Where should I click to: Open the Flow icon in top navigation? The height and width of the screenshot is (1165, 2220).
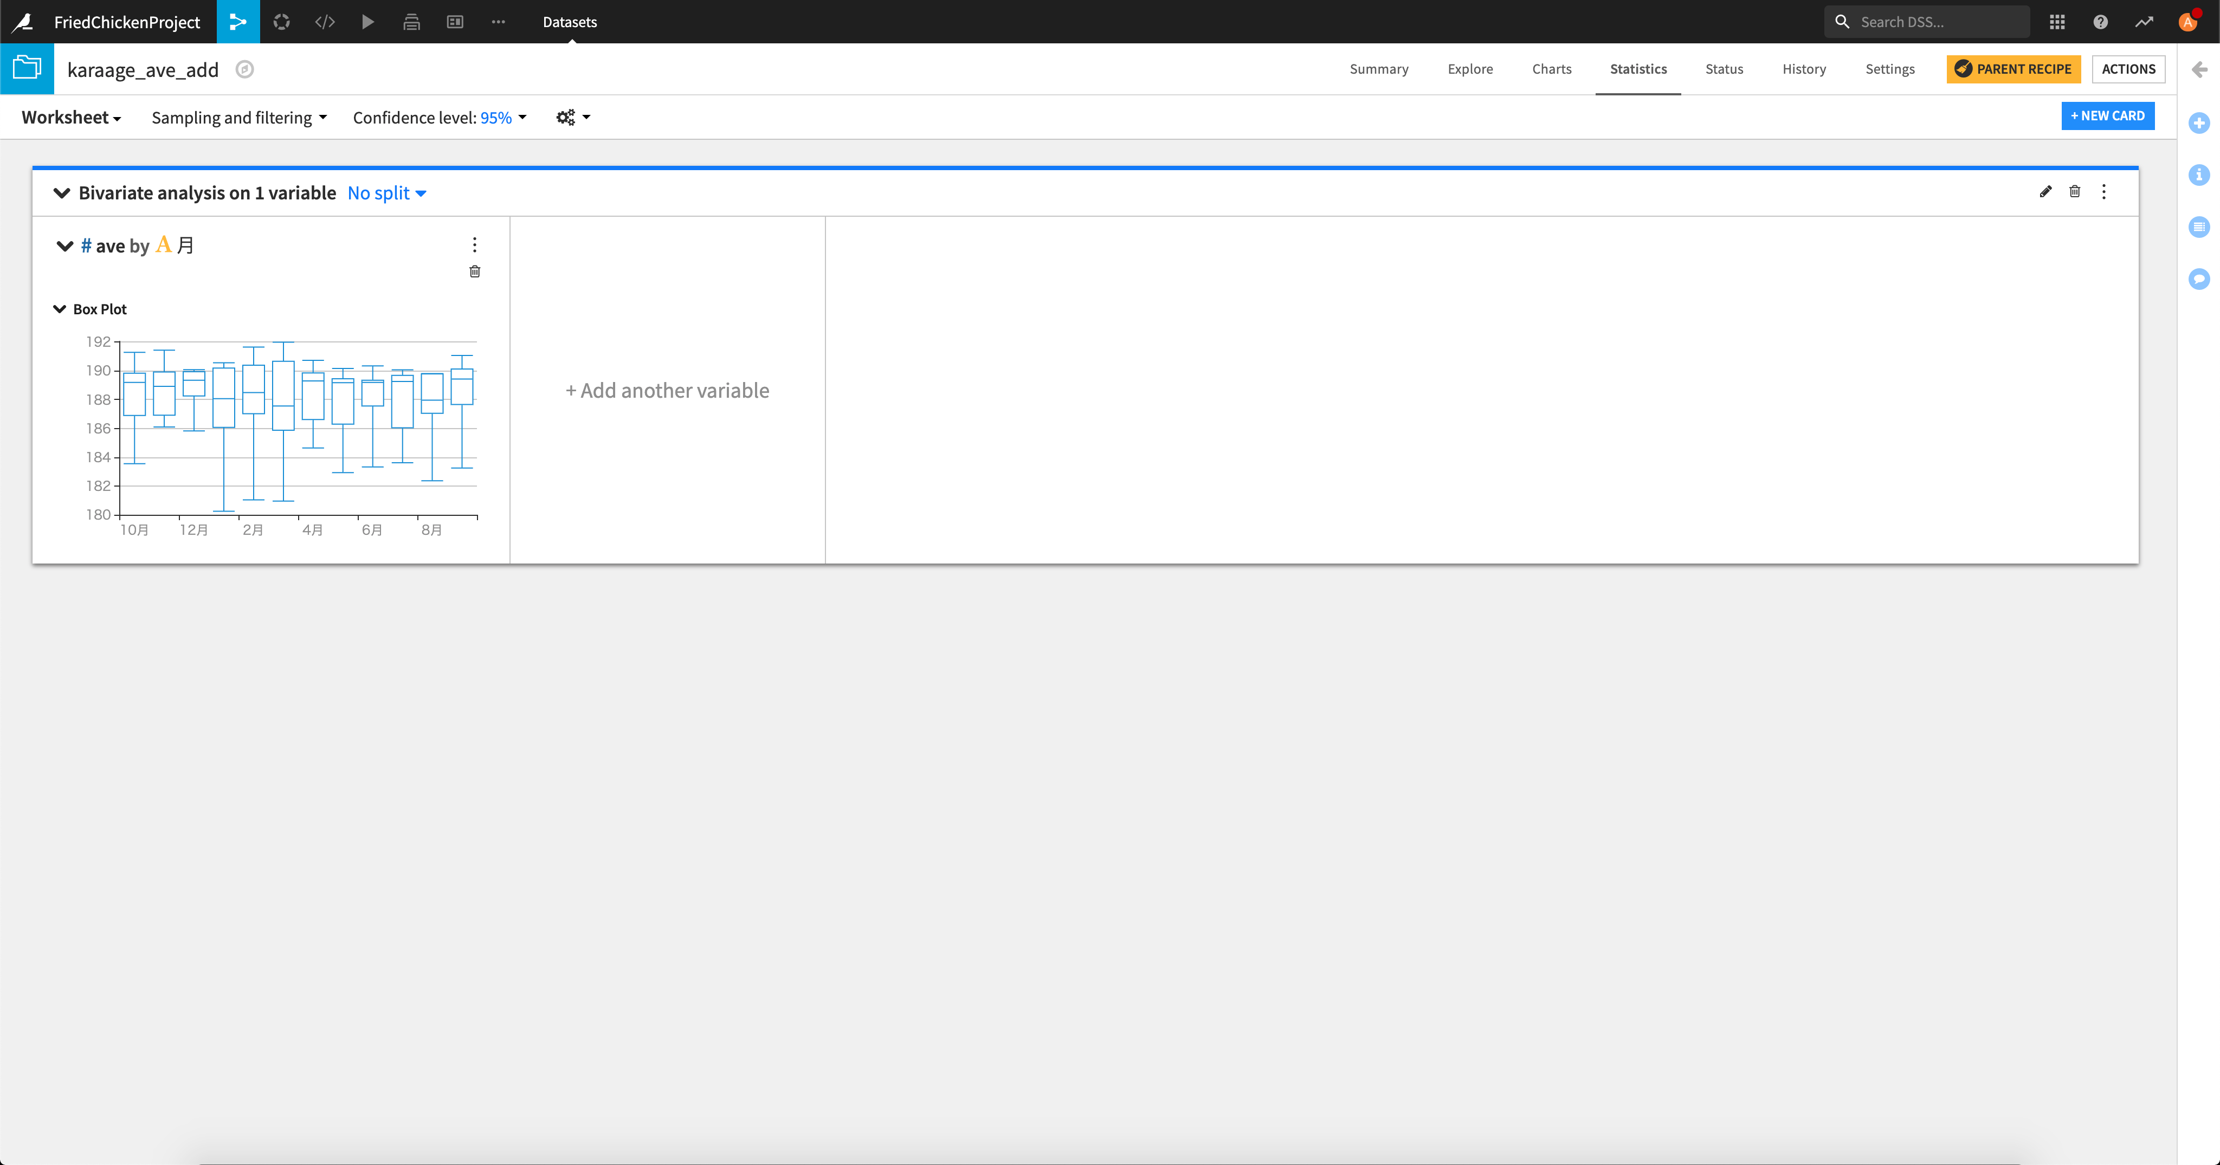(x=238, y=22)
